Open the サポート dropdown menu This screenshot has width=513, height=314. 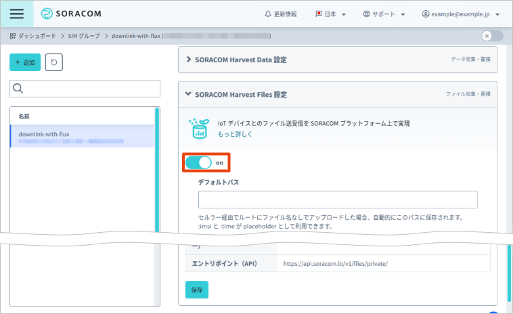(384, 14)
